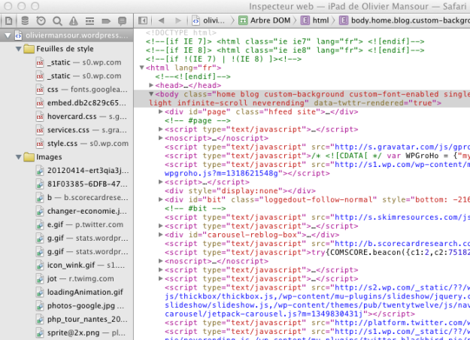Click the CSS icon beside hovercard.css
The height and width of the screenshot is (340, 470).
click(40, 117)
